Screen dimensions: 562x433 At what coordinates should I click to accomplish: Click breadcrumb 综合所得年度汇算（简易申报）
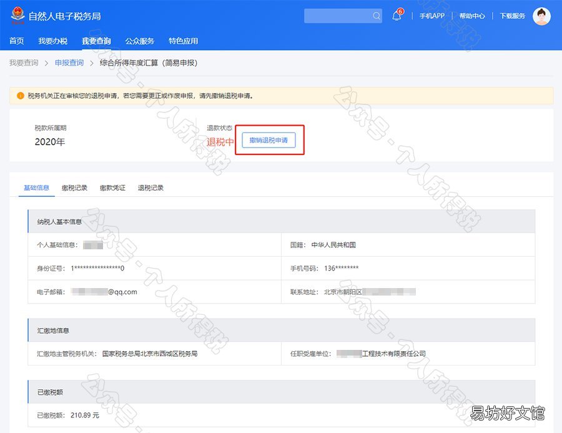[149, 62]
